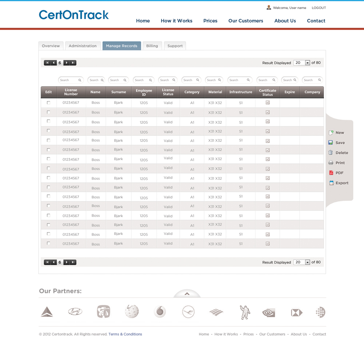Switch to the Administration tab

[83, 46]
